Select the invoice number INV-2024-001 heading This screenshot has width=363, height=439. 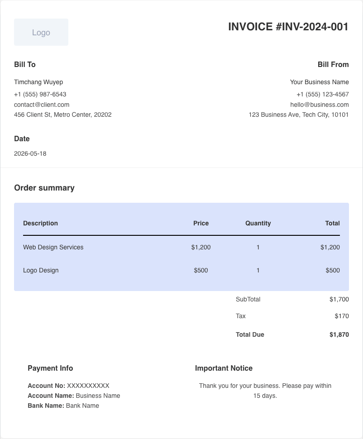(x=288, y=27)
